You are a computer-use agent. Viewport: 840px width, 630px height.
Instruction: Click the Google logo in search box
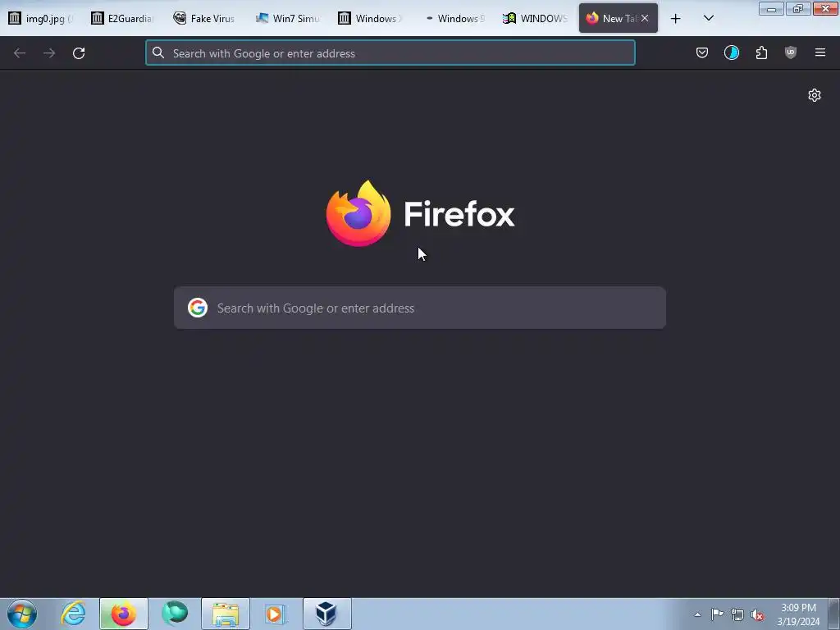[x=198, y=308]
